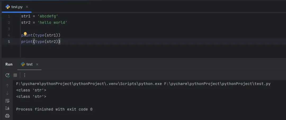The image size is (286, 120).
Task: Click line number 5 in the gutter
Action: (x=9, y=42)
